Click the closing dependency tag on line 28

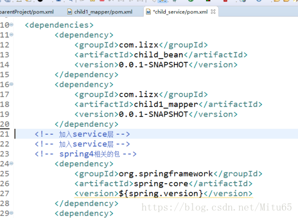pos(87,204)
